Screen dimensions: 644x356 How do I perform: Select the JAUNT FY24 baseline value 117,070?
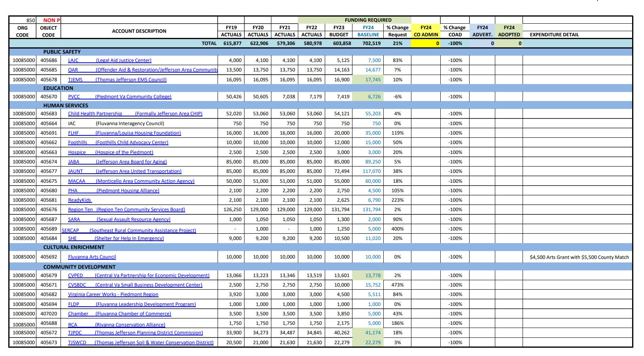[371, 171]
